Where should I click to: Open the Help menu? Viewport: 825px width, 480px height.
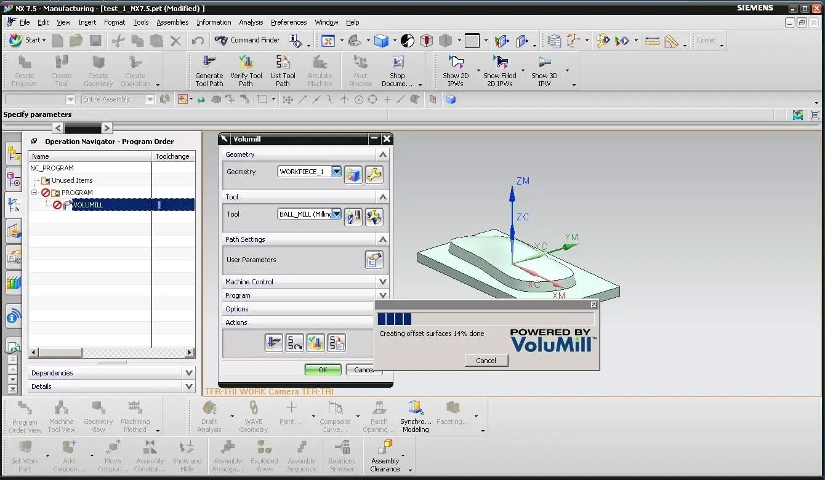coord(352,22)
